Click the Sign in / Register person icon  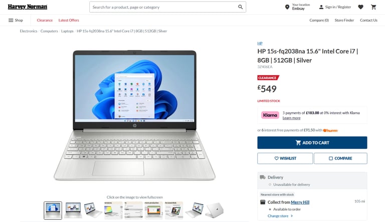point(321,7)
